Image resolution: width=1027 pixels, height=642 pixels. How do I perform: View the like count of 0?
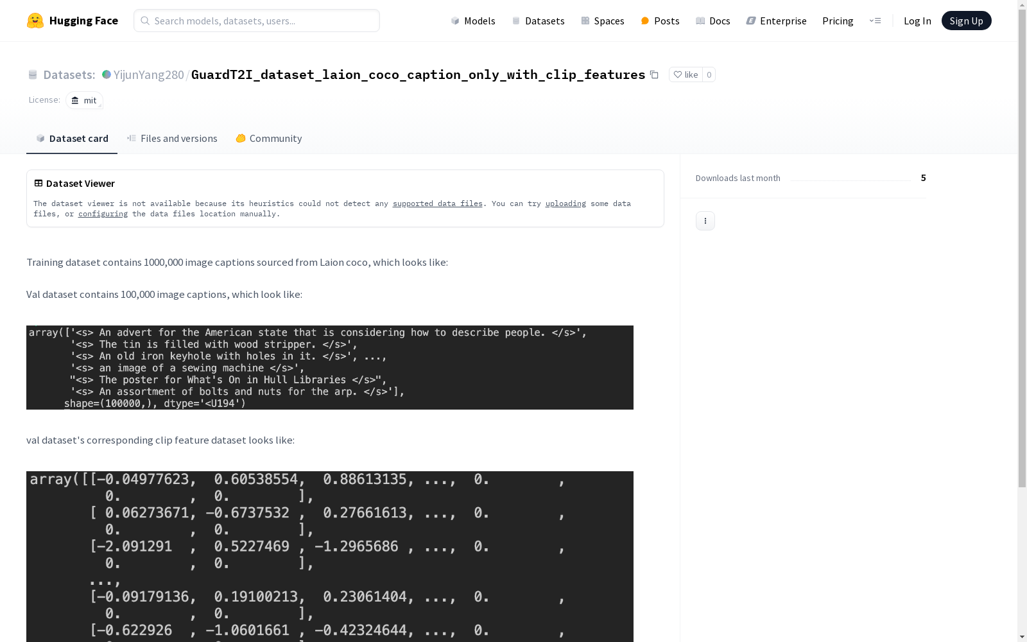click(709, 74)
